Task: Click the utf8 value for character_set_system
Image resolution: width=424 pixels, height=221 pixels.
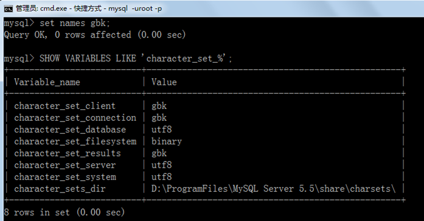Action: [161, 177]
